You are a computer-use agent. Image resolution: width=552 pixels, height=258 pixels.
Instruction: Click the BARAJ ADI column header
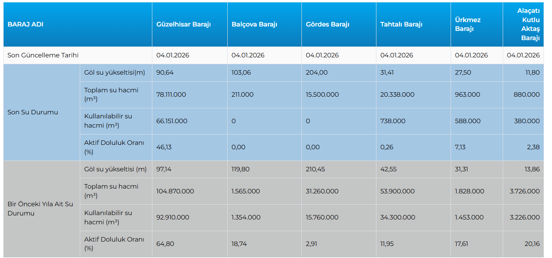pyautogui.click(x=26, y=24)
